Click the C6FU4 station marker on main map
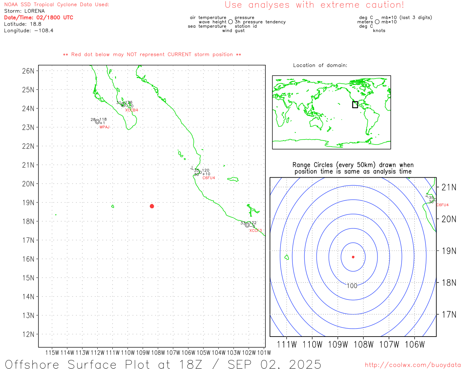The image size is (461, 369). tap(200, 172)
